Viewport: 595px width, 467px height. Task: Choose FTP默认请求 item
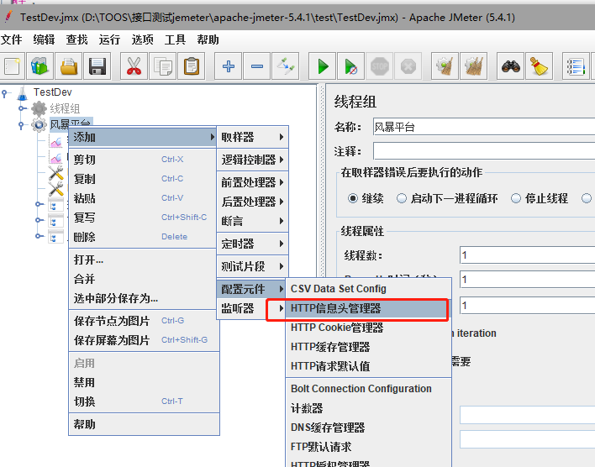[x=368, y=447]
